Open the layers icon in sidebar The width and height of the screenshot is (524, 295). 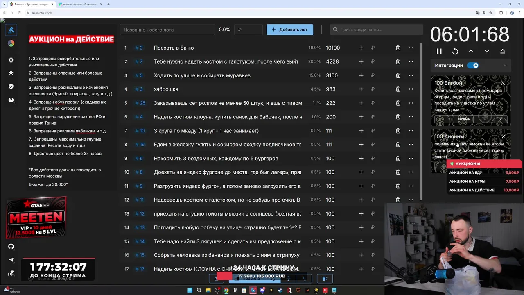click(11, 73)
